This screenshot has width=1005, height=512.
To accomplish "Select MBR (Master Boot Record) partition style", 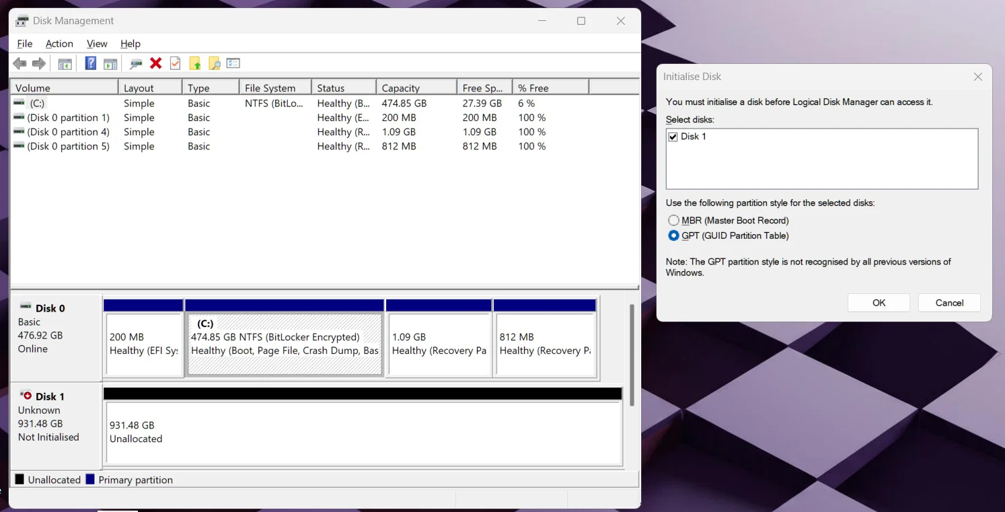I will pos(673,221).
